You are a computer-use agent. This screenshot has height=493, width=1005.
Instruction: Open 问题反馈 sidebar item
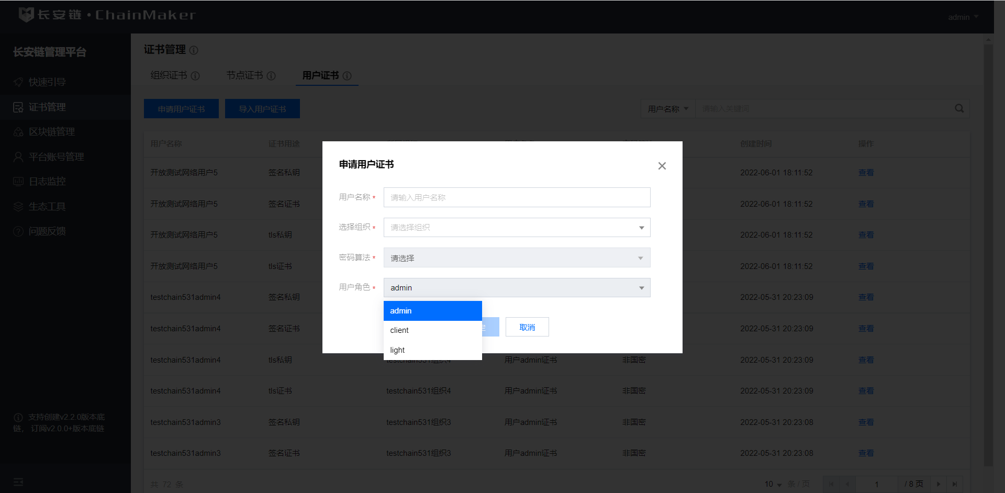pyautogui.click(x=47, y=231)
